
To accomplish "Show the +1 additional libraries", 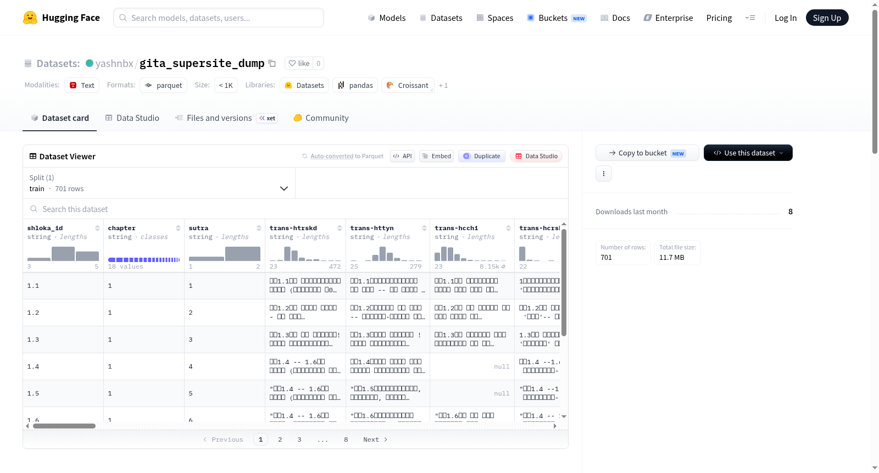I will click(443, 86).
